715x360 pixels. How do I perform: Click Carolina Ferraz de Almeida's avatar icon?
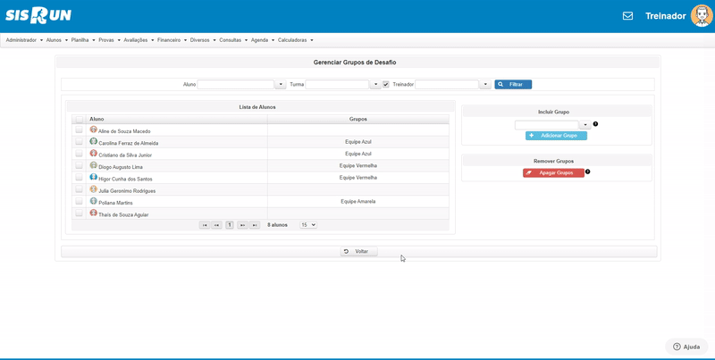(x=94, y=142)
